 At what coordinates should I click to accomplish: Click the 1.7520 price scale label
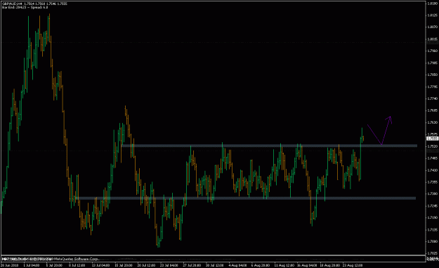pos(433,146)
